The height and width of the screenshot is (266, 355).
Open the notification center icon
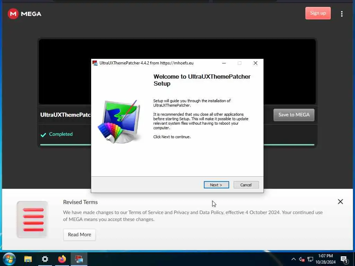click(x=344, y=259)
